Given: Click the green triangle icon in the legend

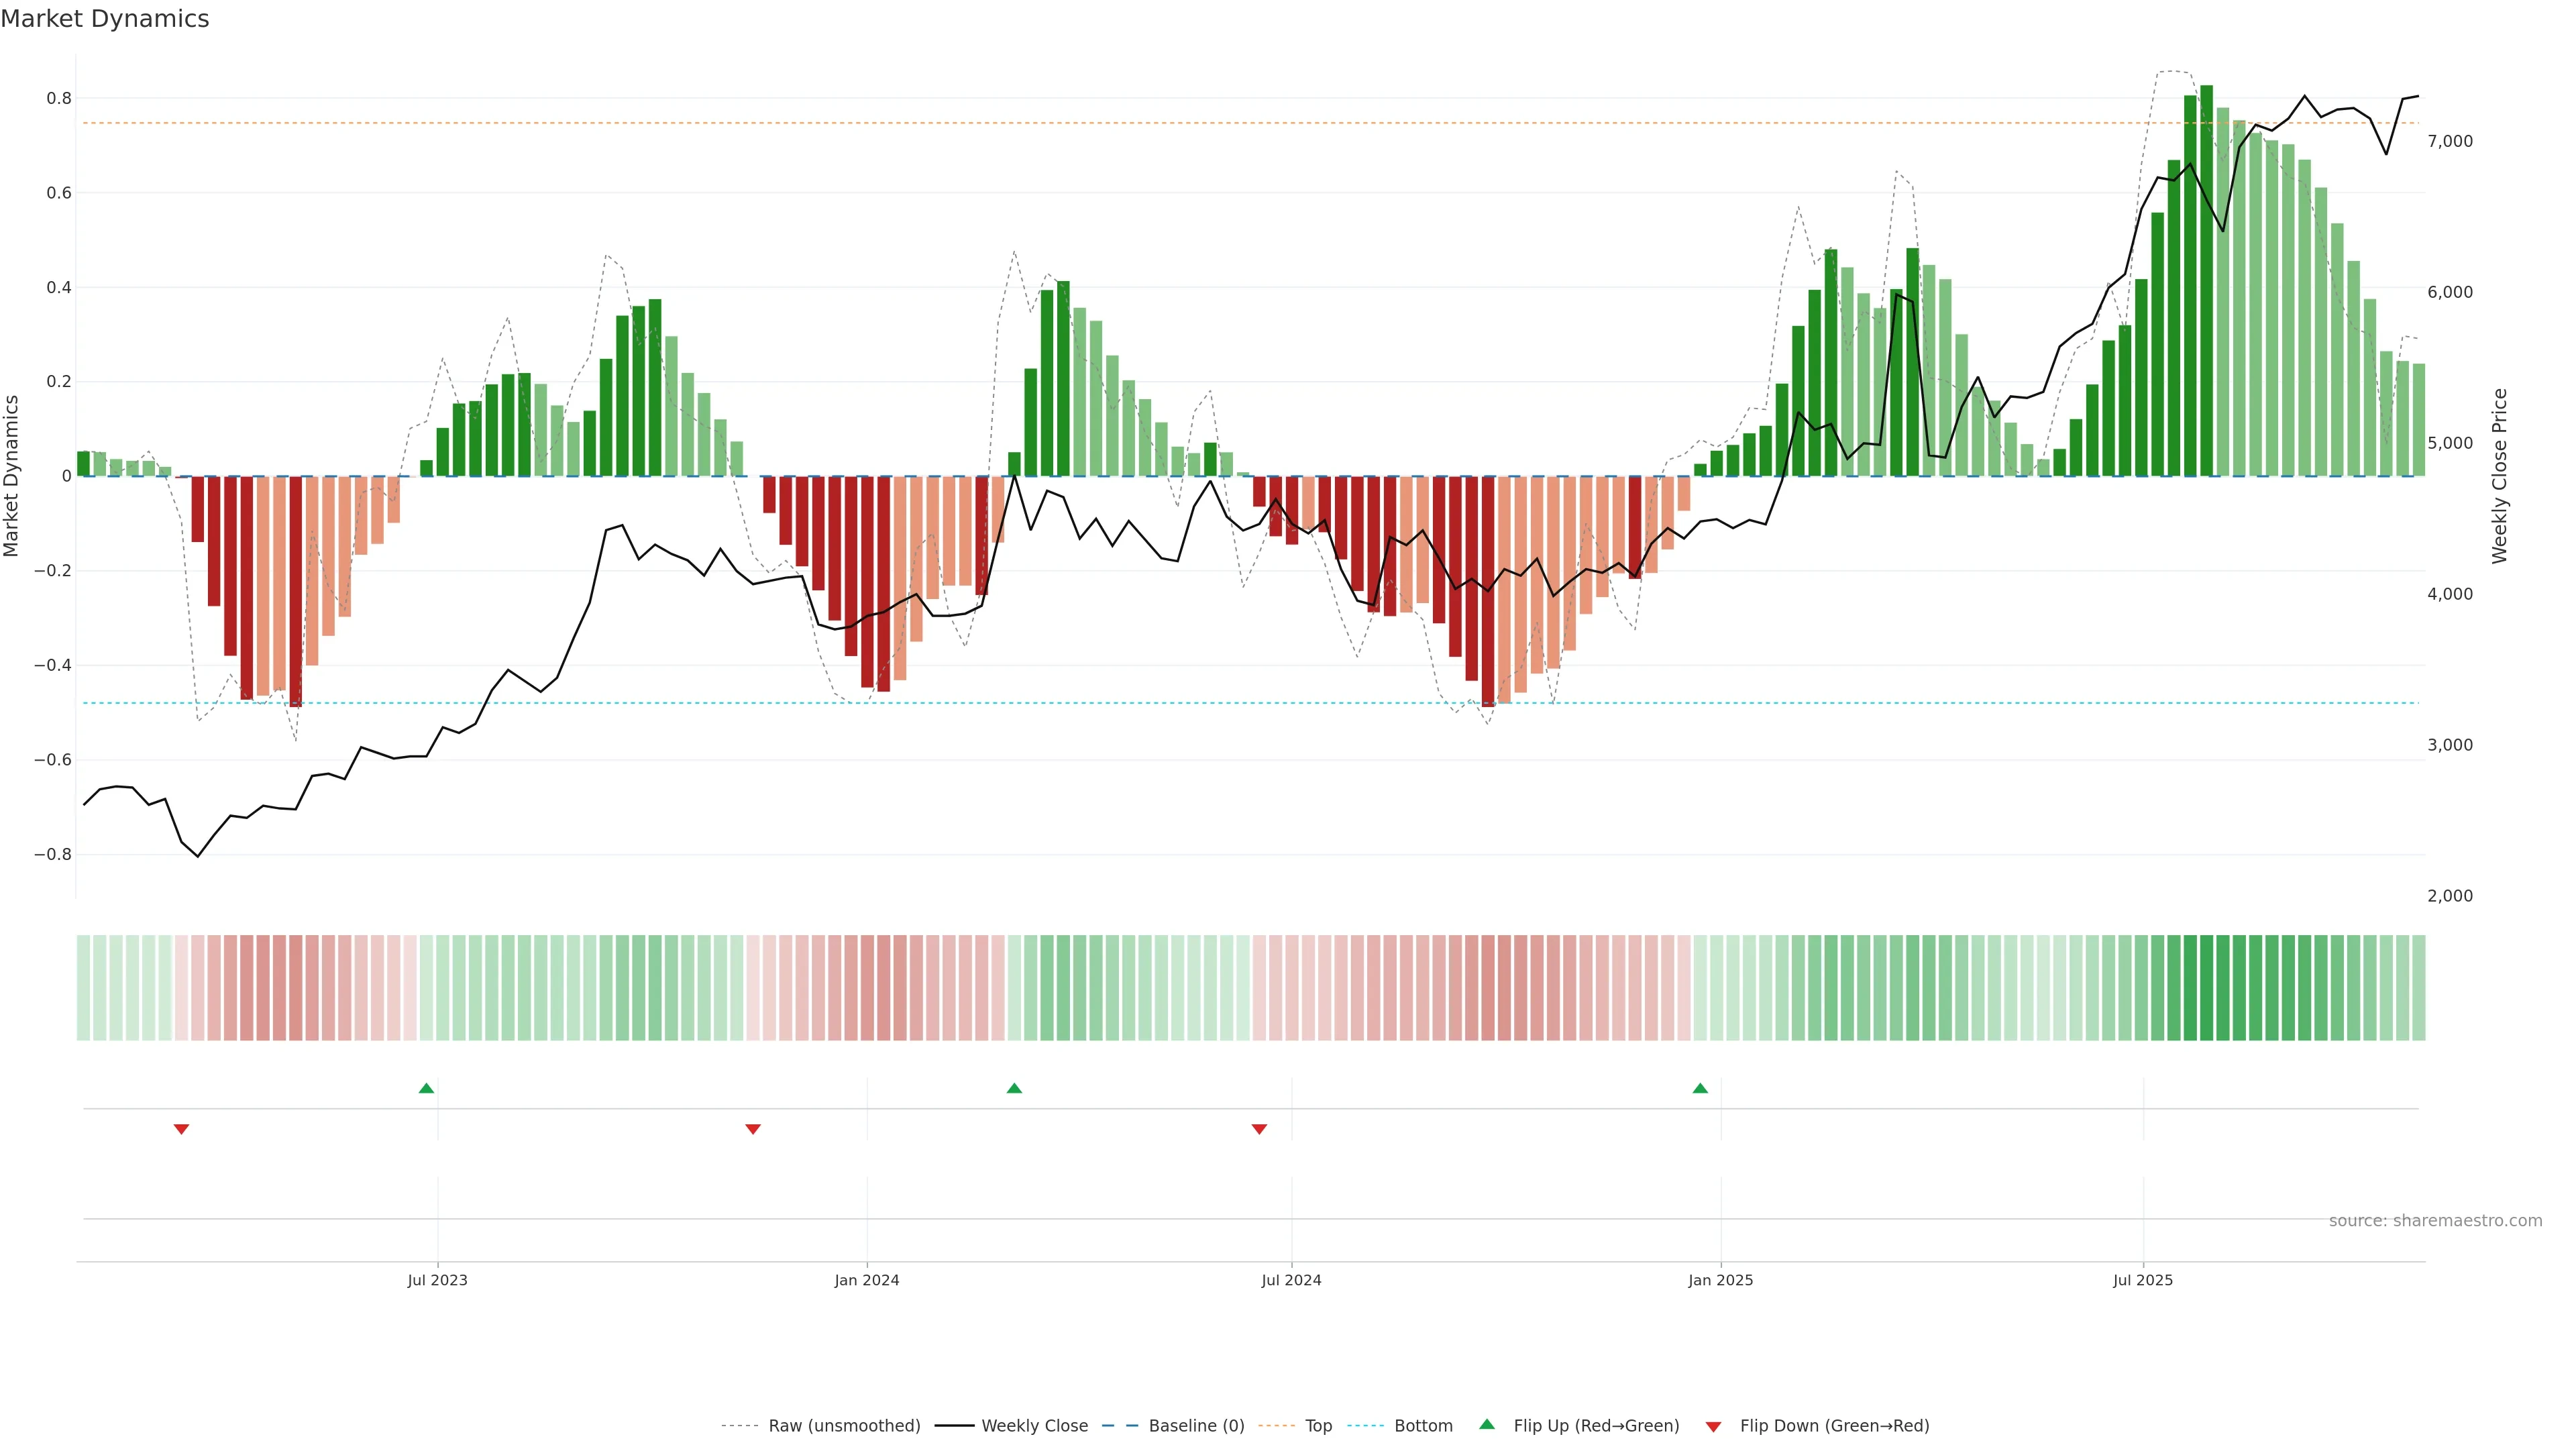Looking at the screenshot, I should click(1487, 1425).
